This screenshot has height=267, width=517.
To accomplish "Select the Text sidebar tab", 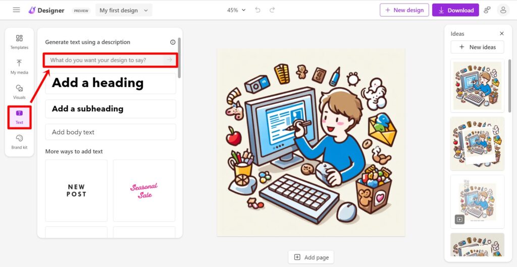I will click(x=20, y=117).
